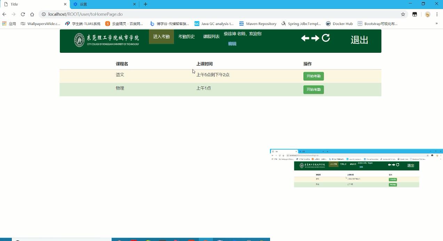Restore down the browser window
Screen dimensions: 443x241
423,4
